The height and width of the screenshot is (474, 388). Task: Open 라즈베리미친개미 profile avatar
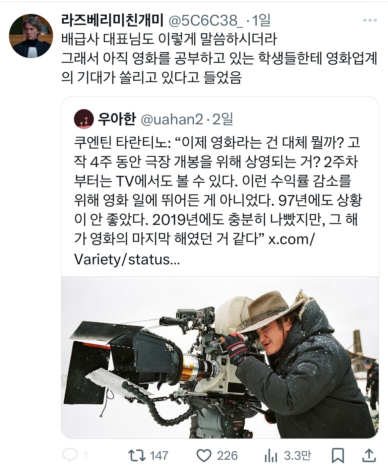(x=31, y=36)
